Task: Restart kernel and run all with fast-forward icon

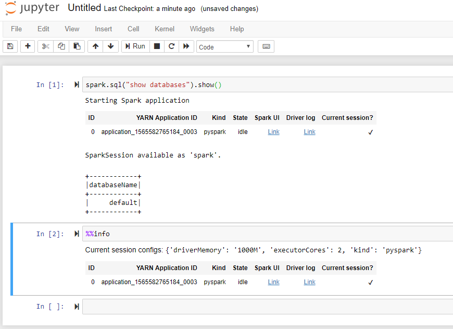Action: click(x=186, y=46)
